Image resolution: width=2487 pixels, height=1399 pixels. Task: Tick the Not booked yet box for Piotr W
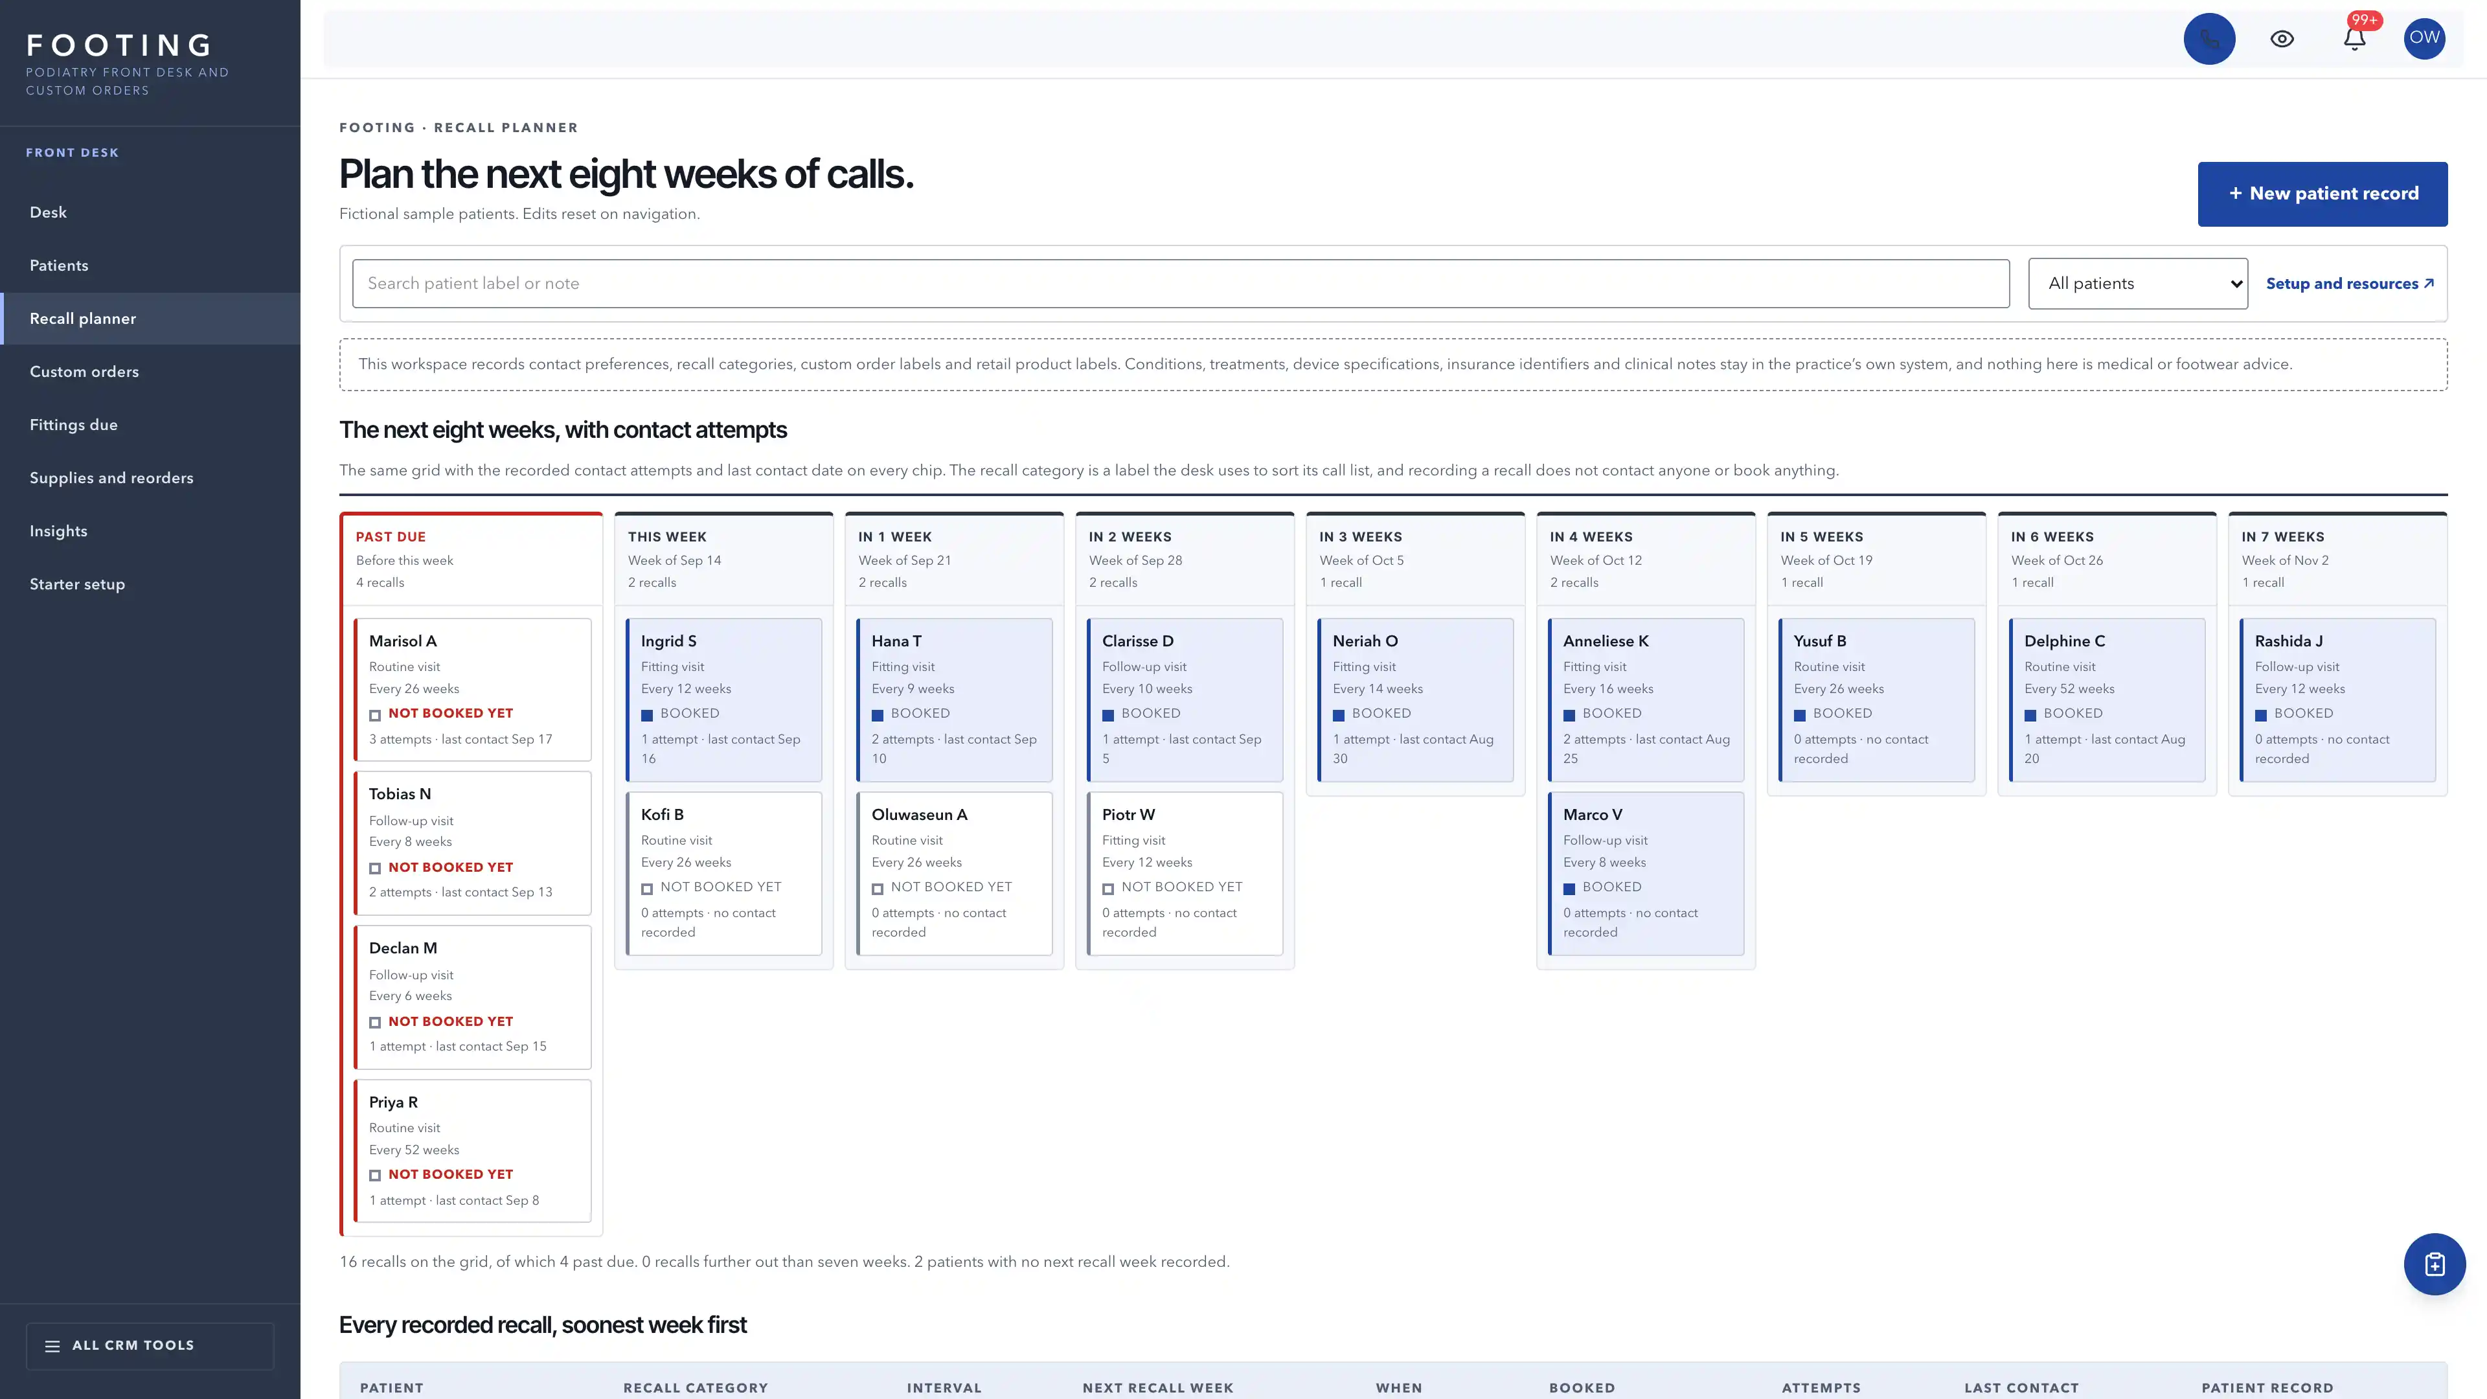1108,888
